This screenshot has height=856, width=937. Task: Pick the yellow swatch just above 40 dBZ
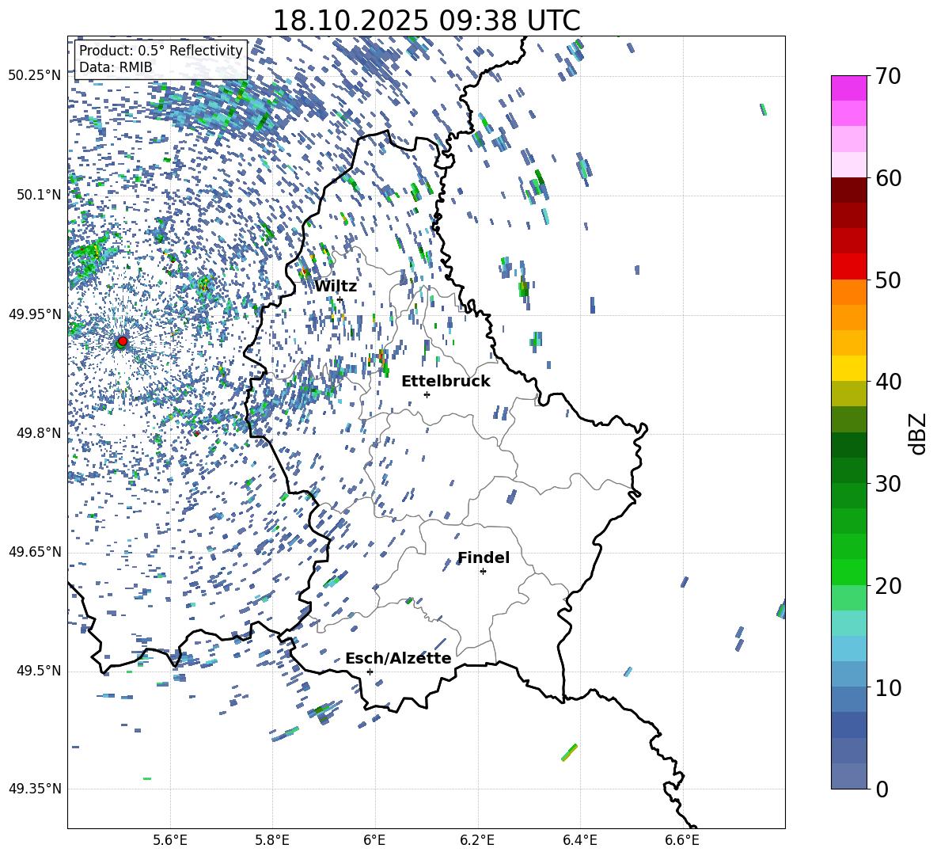[849, 367]
